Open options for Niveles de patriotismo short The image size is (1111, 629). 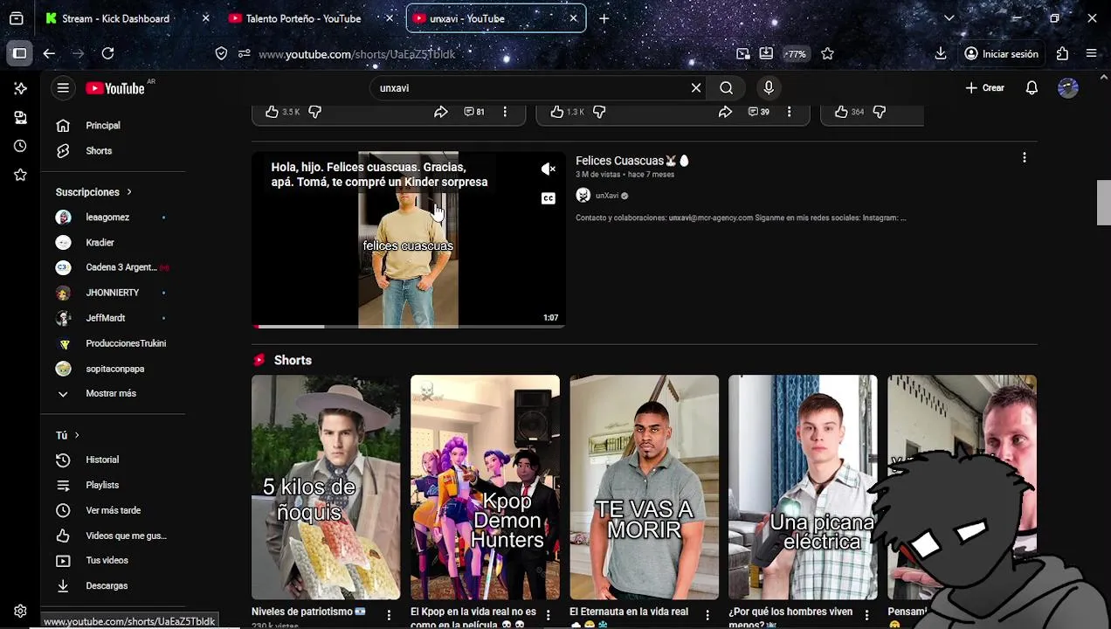390,615
